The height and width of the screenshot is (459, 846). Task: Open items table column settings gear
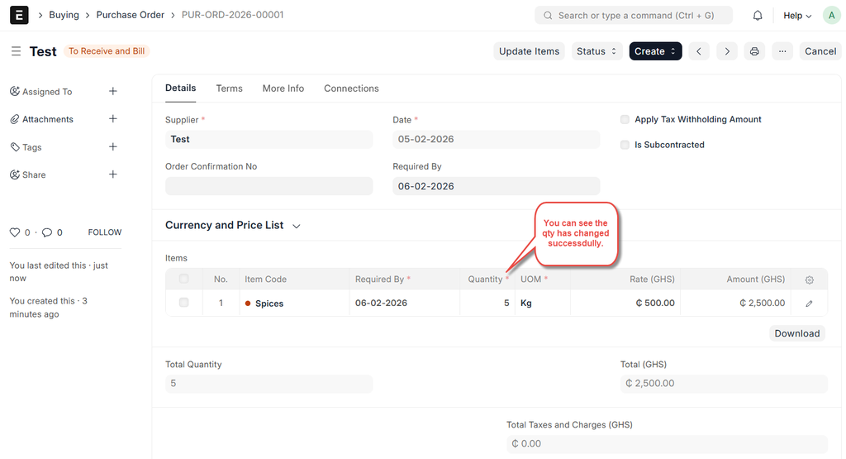(x=809, y=280)
